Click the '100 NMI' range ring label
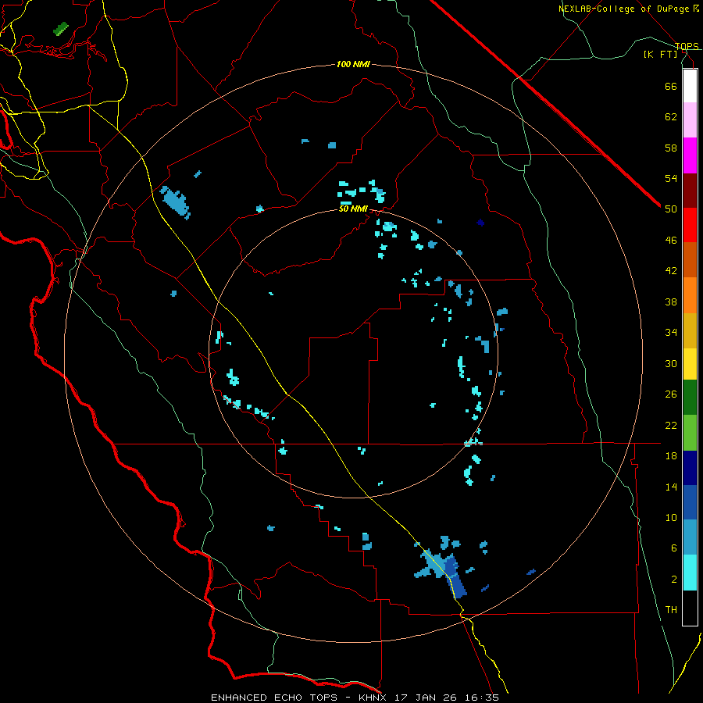 (353, 65)
